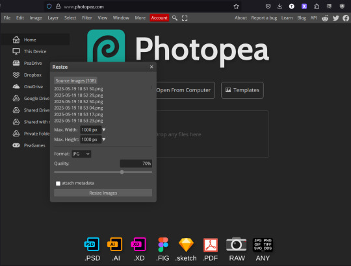This screenshot has height=266, width=351.
Task: Click the .PDF format icon
Action: [210, 245]
